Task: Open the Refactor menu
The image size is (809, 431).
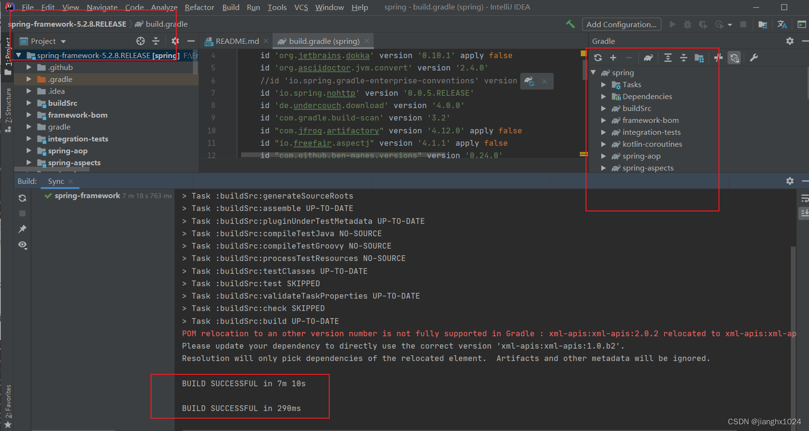Action: tap(199, 7)
